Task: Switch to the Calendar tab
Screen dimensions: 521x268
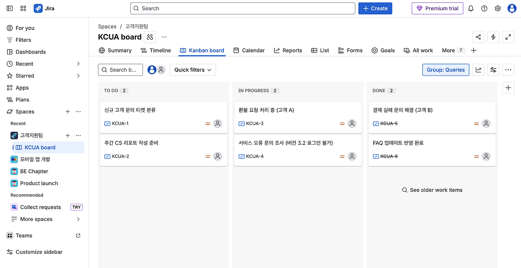Action: click(249, 50)
